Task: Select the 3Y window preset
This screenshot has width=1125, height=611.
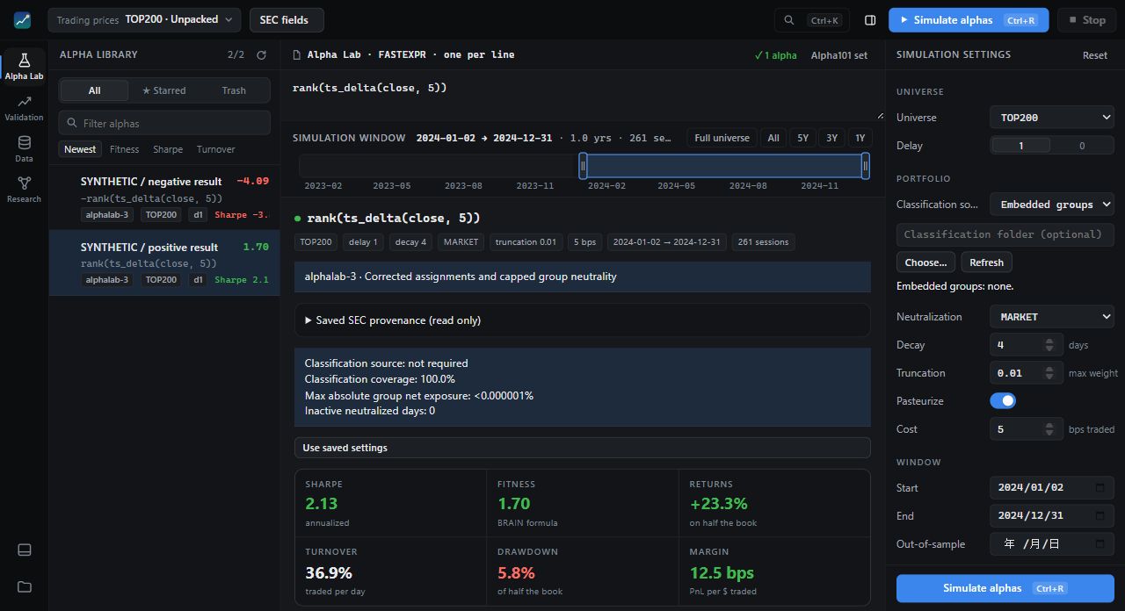Action: click(x=831, y=138)
